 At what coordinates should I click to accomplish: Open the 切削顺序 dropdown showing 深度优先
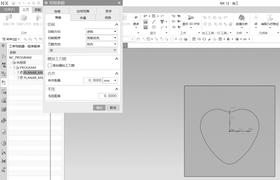point(102,38)
